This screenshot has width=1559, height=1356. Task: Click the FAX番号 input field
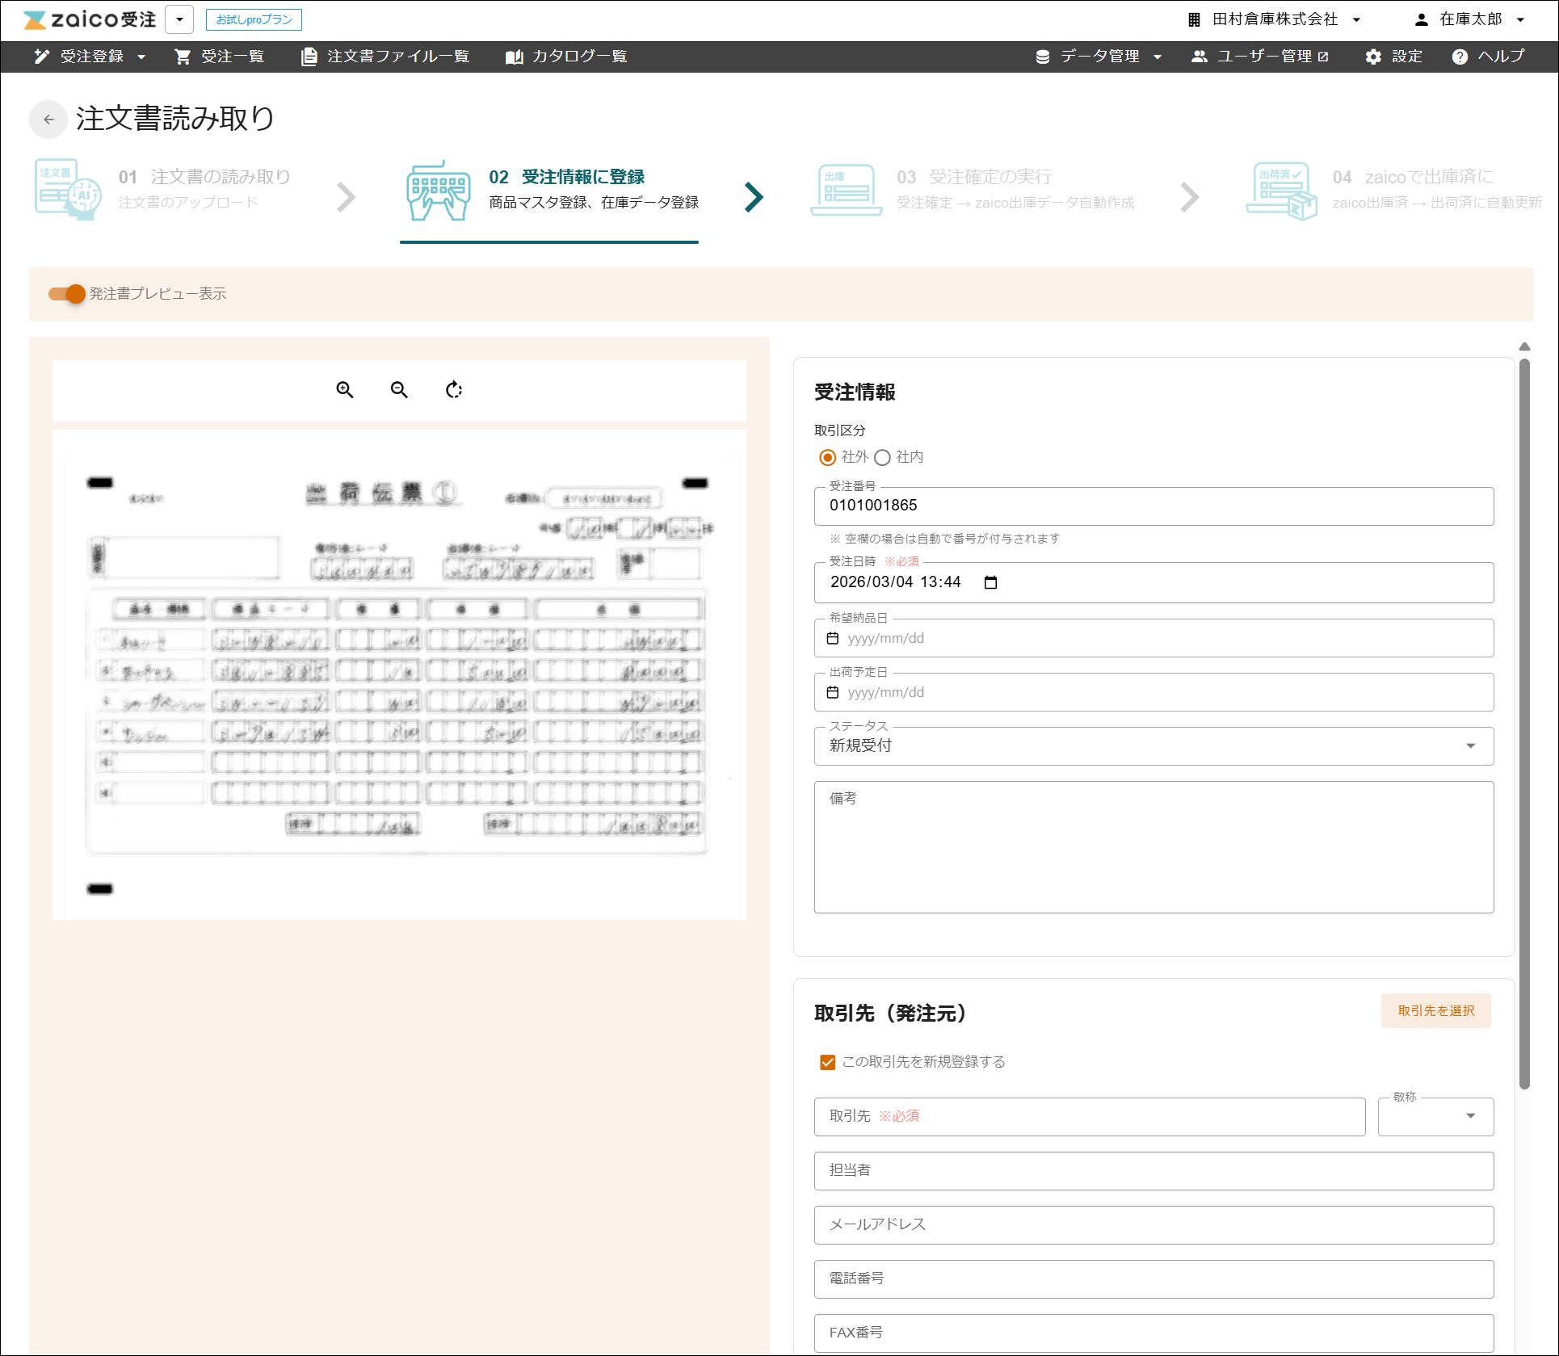click(x=1153, y=1333)
